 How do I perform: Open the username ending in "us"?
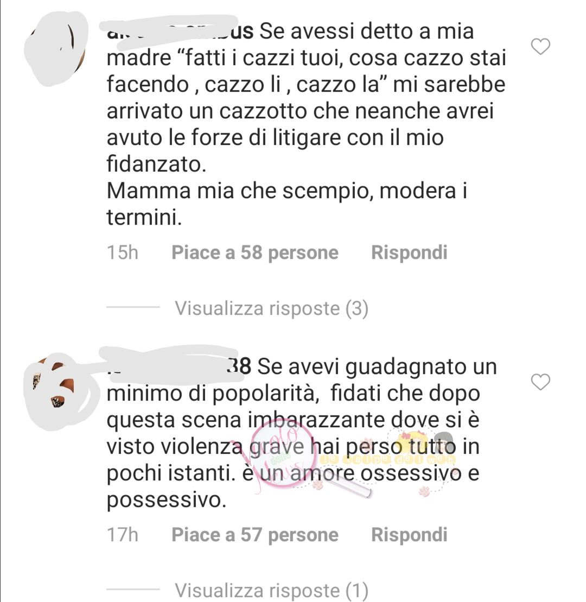(x=180, y=31)
